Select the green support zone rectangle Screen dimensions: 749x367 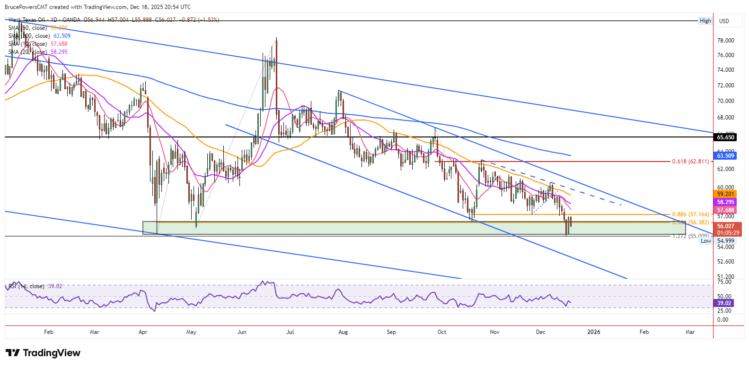tap(331, 228)
